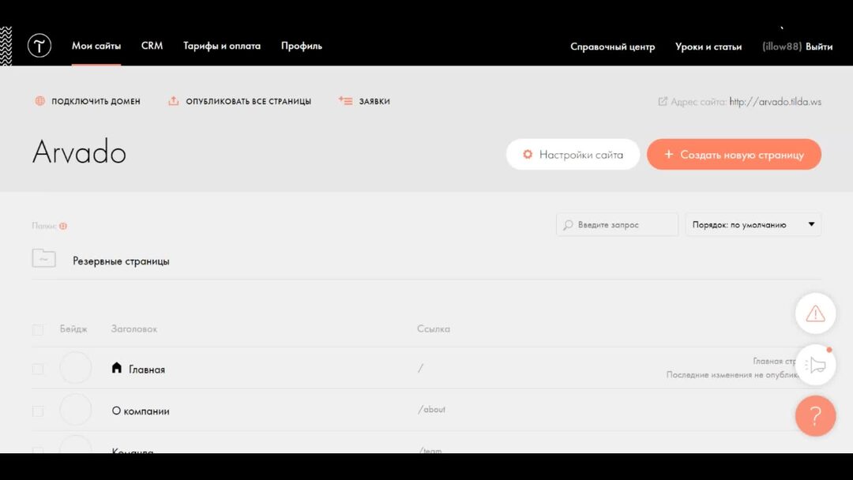Check the Главная page checkbox
Viewport: 853px width, 480px height.
(38, 369)
